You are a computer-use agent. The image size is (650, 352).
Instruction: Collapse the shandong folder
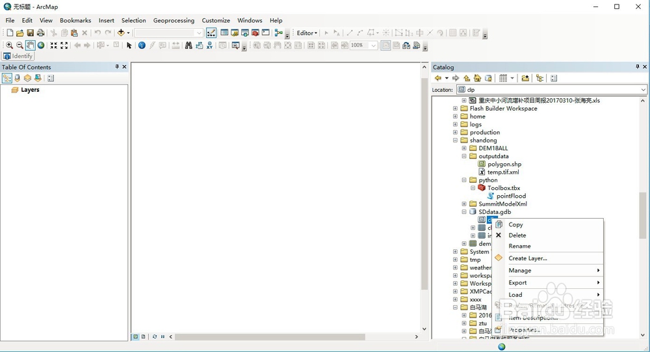click(x=455, y=141)
